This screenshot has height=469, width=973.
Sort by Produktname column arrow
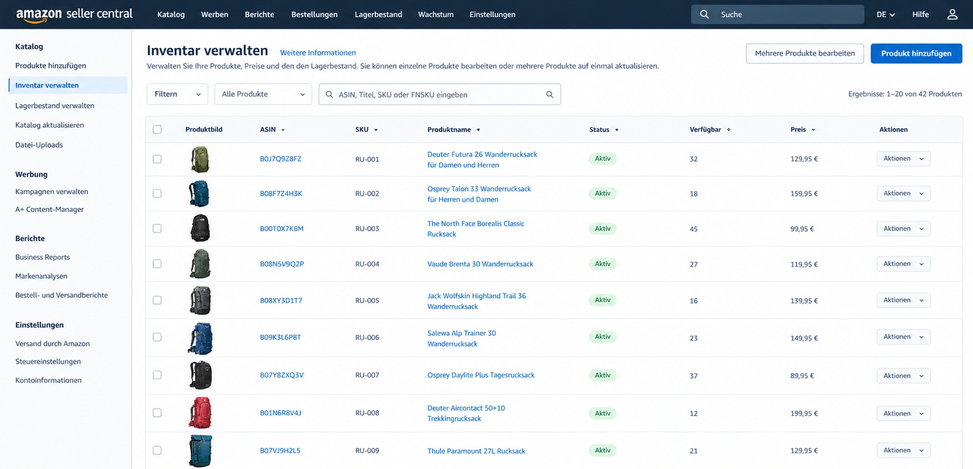(x=478, y=130)
